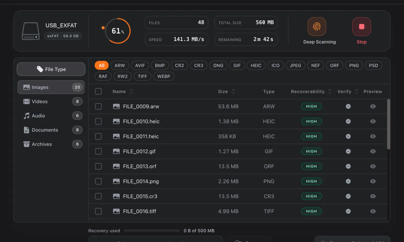Click verify status icon for FILE_0015.cr3
Screen dimensions: 404x242
tap(348, 196)
